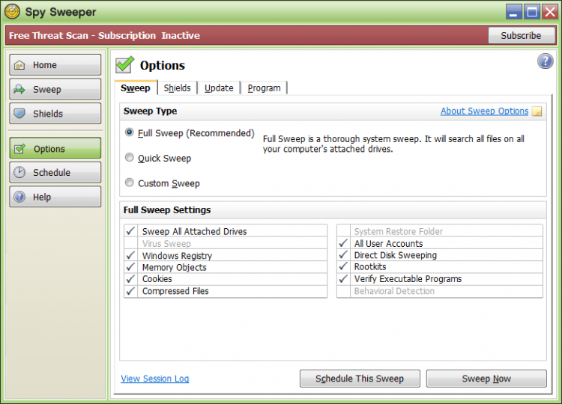Select the Quick Sweep radio button
This screenshot has width=562, height=404.
[x=130, y=157]
